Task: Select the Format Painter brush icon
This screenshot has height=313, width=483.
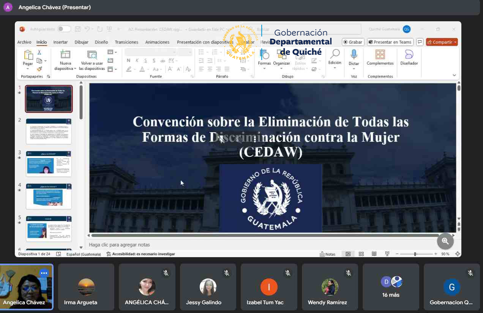Action: [x=39, y=69]
